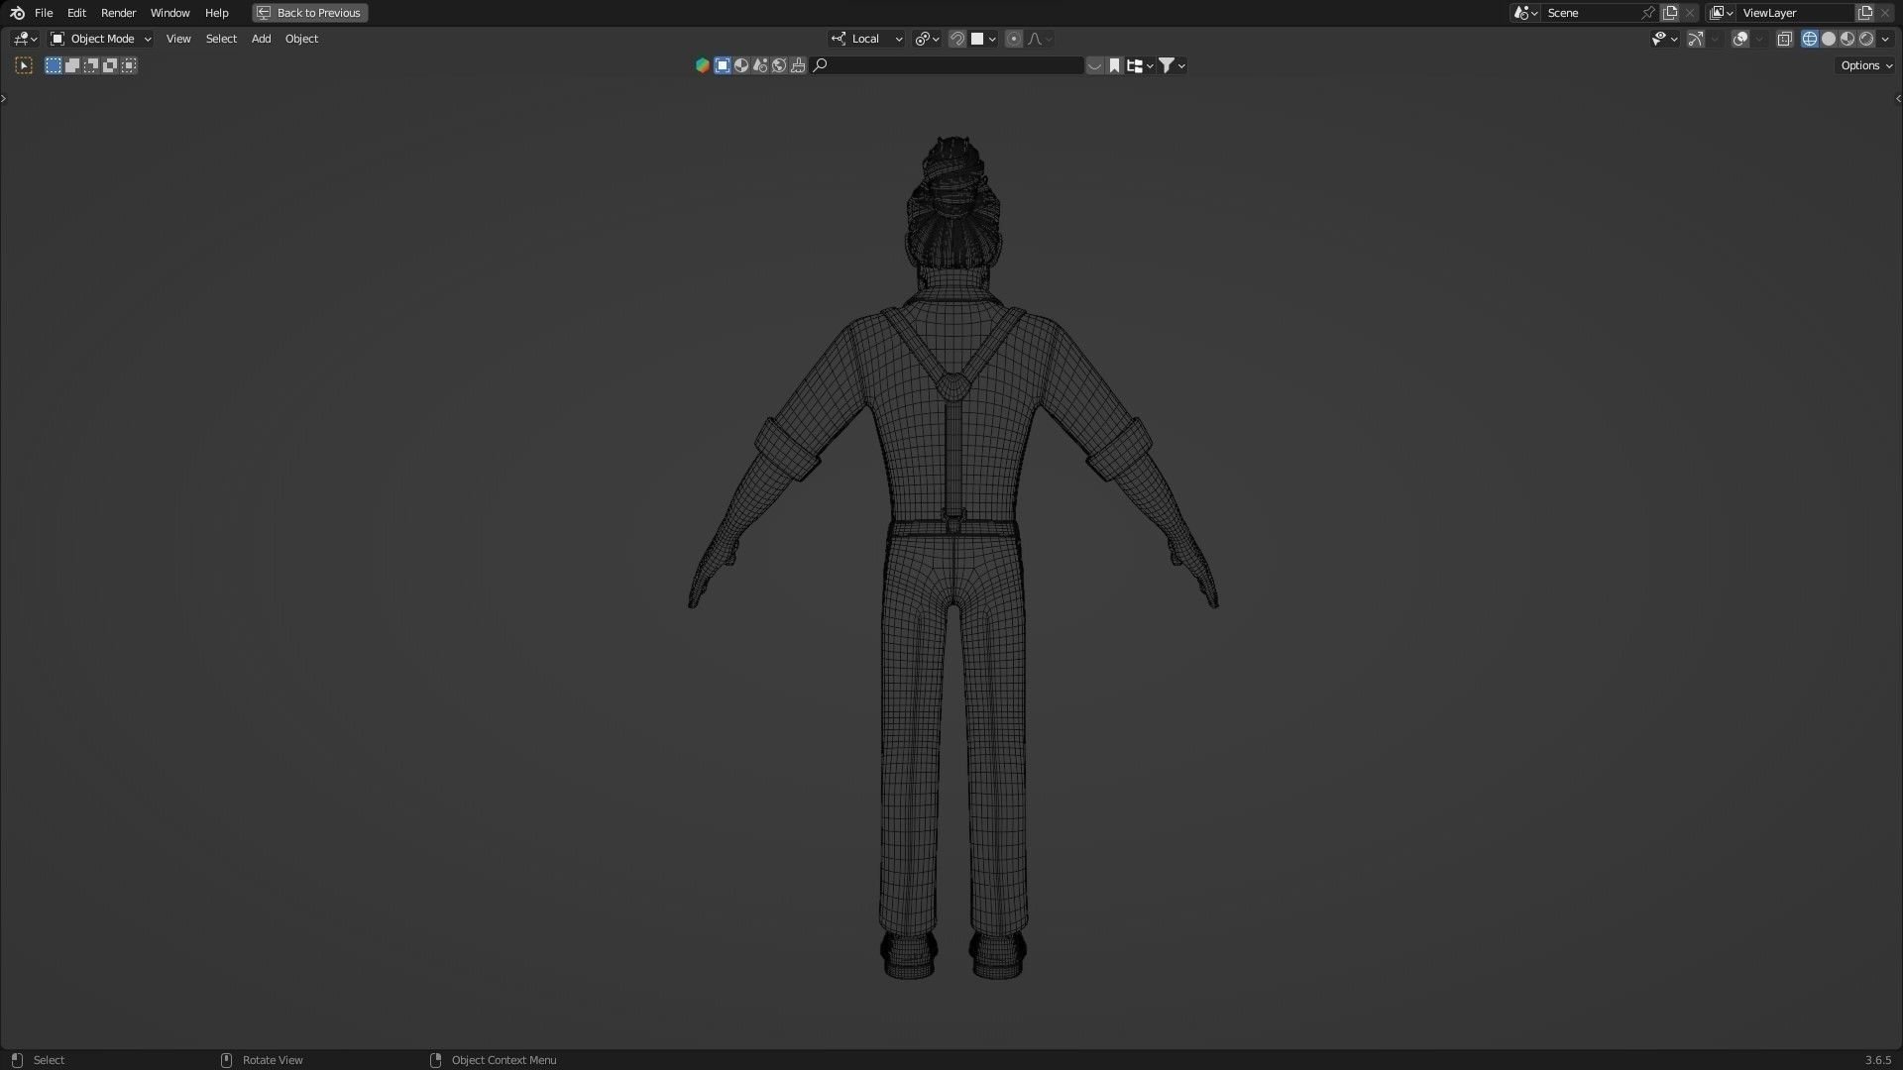Expand the Options dropdown
This screenshot has height=1070, width=1903.
pos(1866,65)
